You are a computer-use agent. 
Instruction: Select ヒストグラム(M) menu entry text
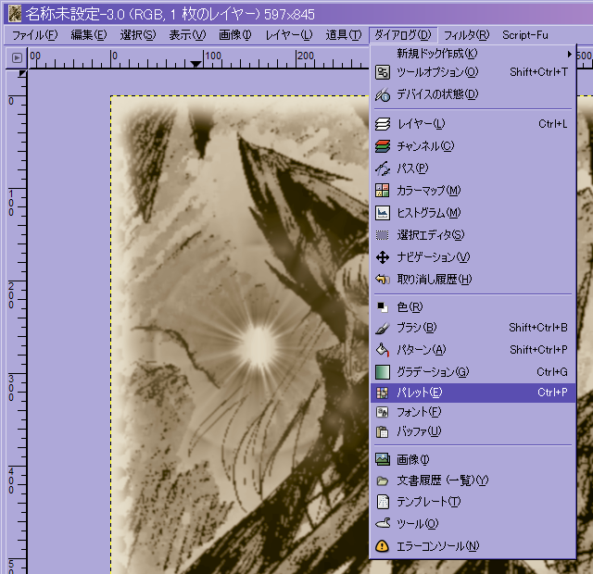pyautogui.click(x=429, y=213)
